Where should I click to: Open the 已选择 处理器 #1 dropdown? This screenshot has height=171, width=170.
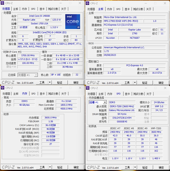[28, 75]
